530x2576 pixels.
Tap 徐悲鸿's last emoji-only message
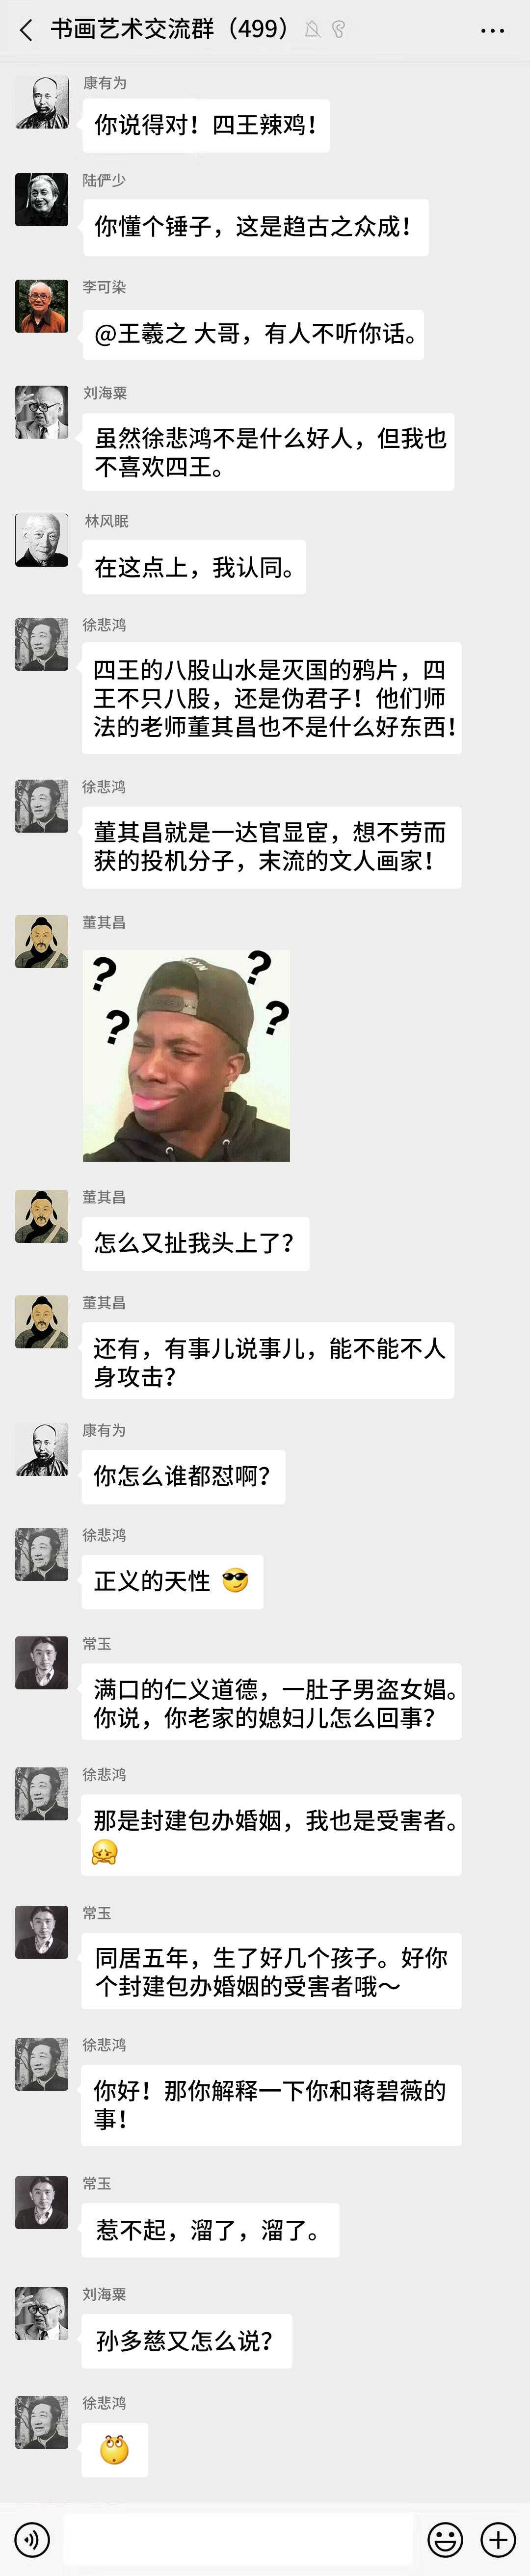point(115,2449)
